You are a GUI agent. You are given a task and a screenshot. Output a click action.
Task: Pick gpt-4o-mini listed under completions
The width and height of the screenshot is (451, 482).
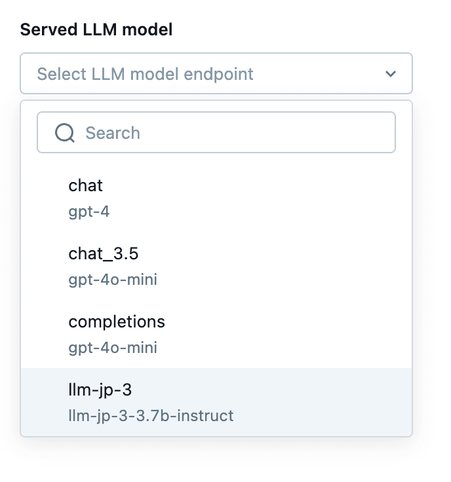(113, 348)
